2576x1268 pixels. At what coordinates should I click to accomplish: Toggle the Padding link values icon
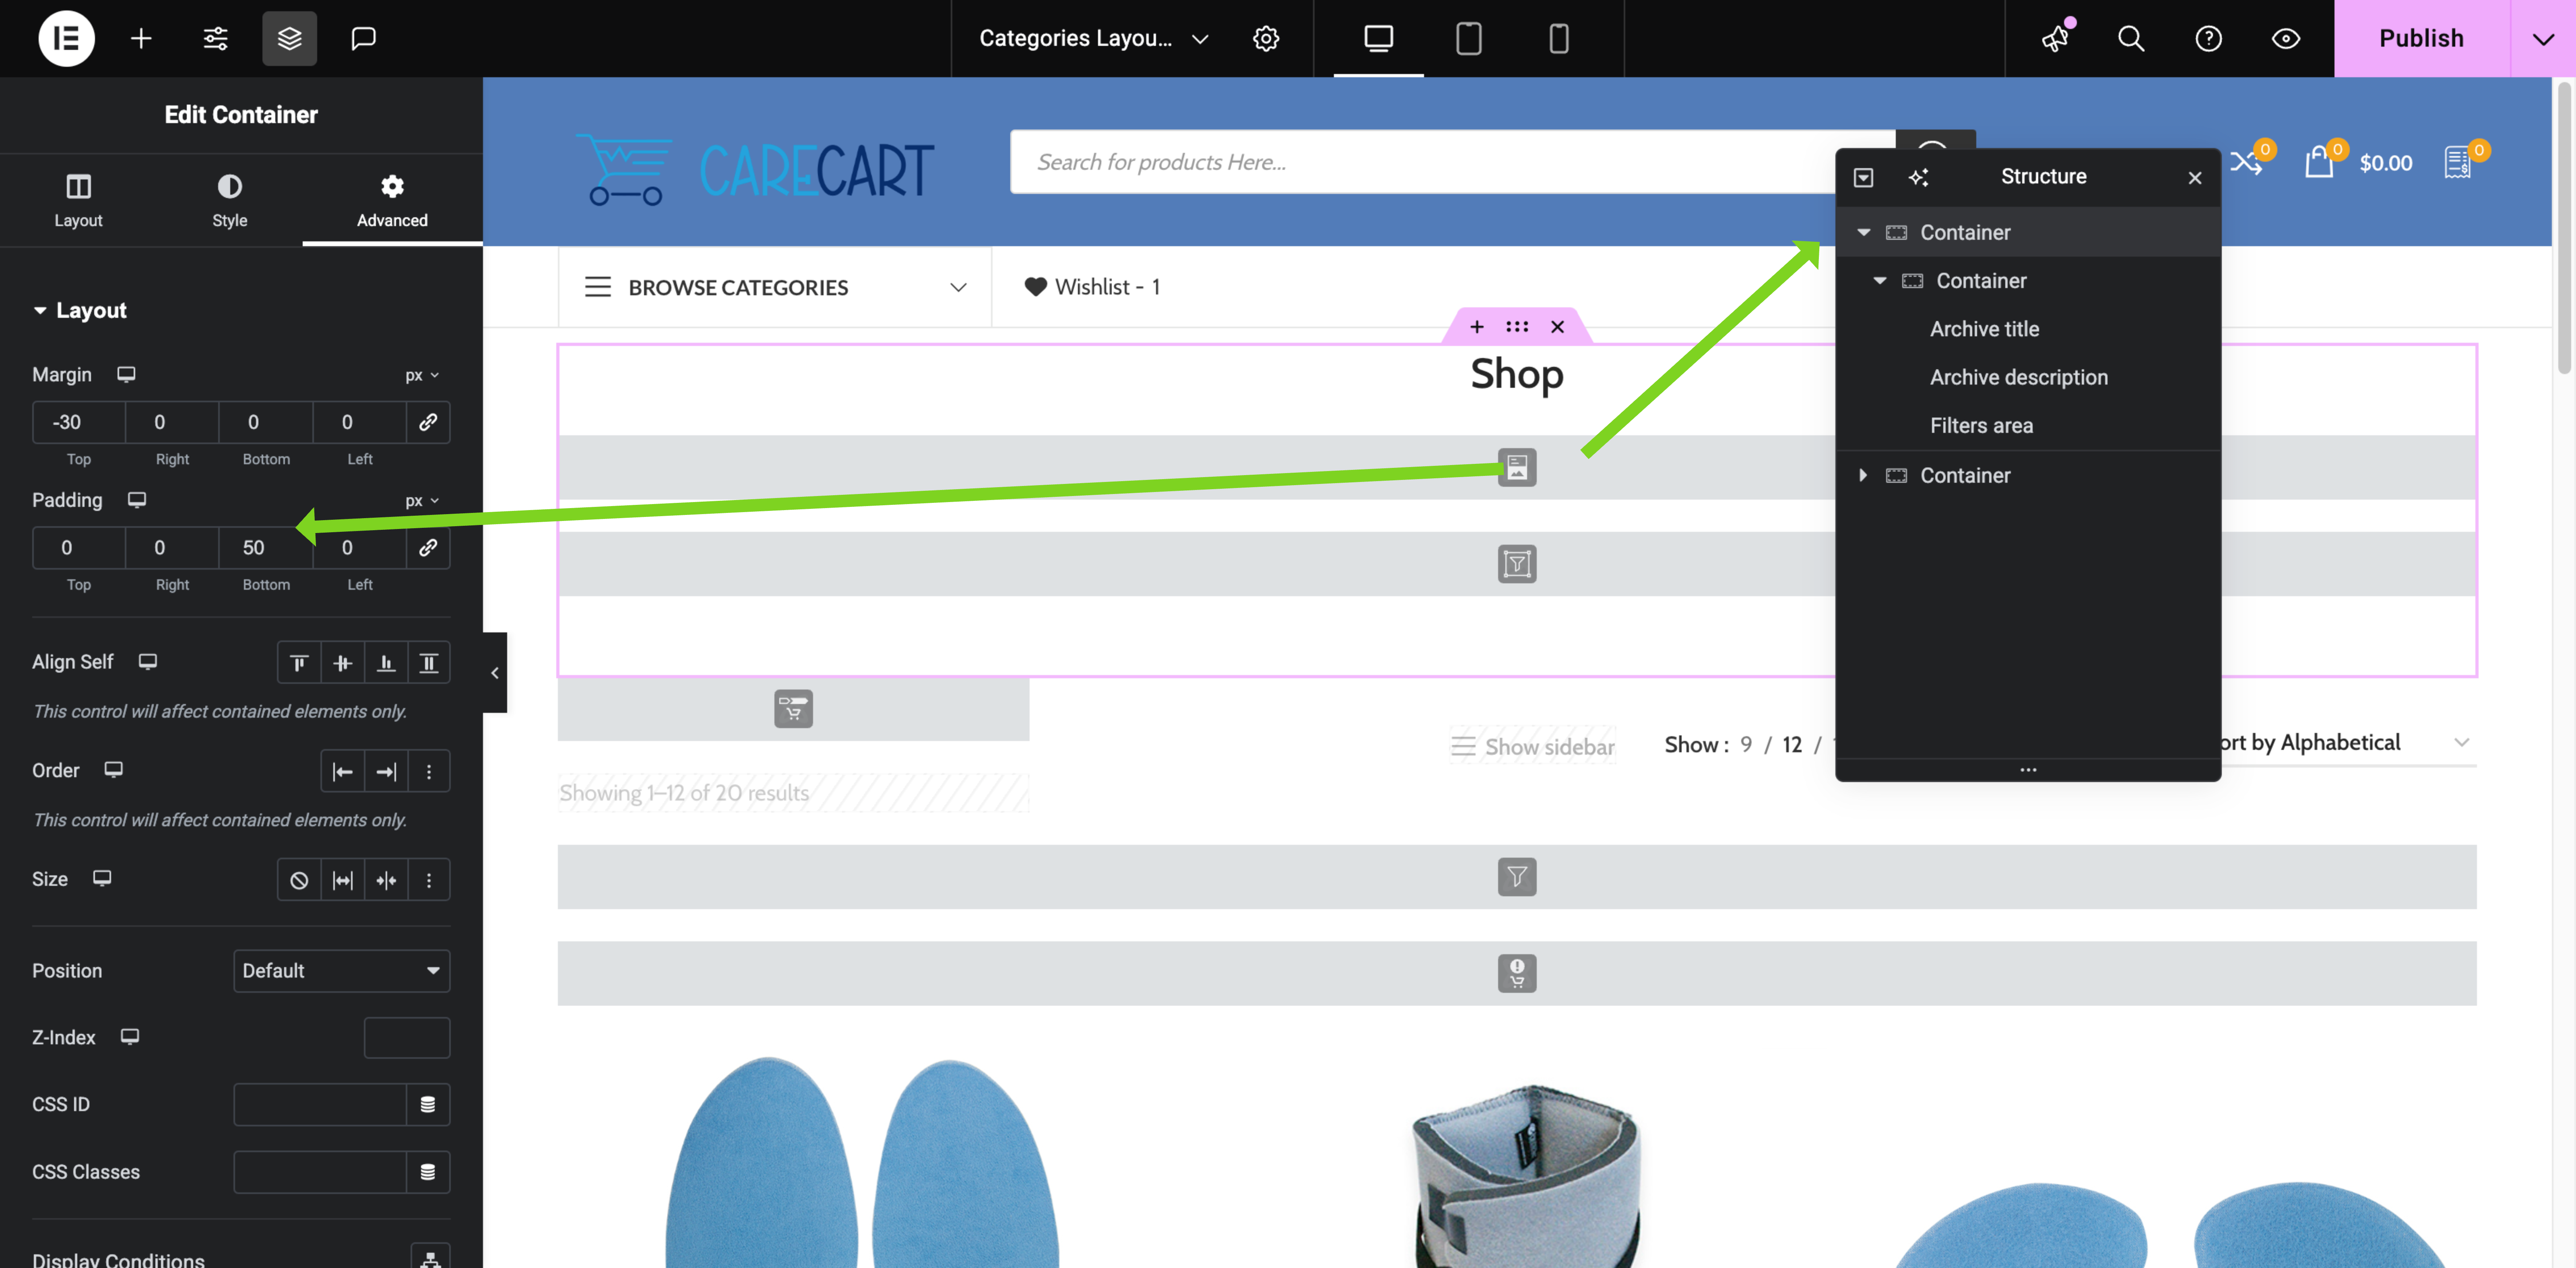pos(428,548)
